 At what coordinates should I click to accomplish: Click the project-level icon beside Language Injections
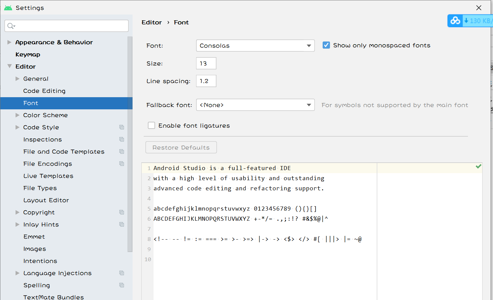click(122, 273)
